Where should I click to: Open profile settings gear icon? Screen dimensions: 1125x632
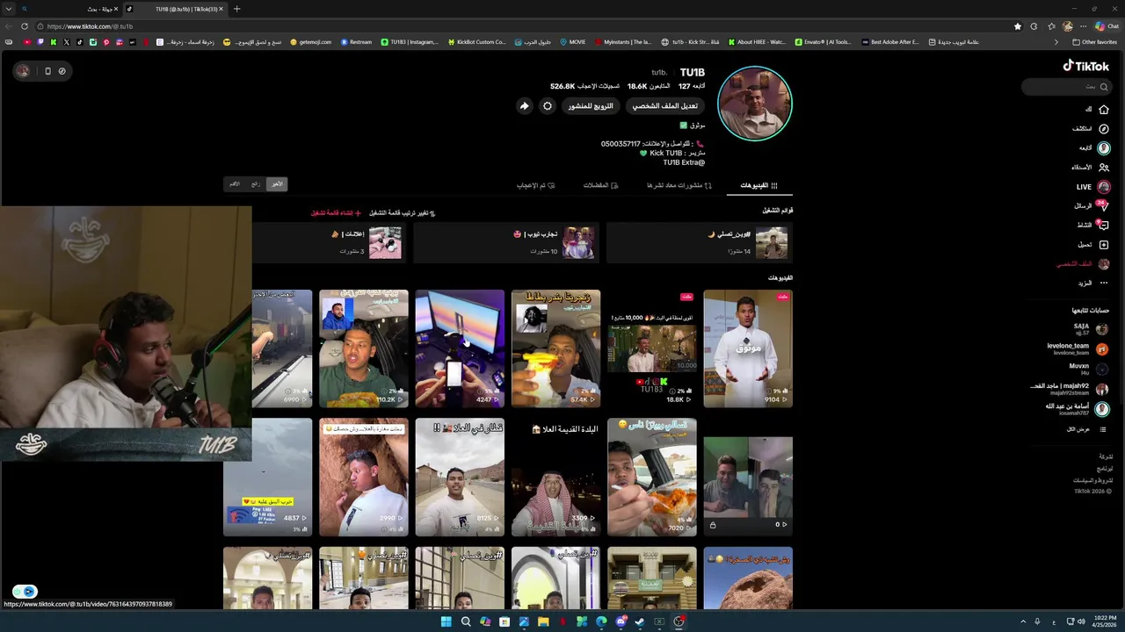(x=548, y=106)
